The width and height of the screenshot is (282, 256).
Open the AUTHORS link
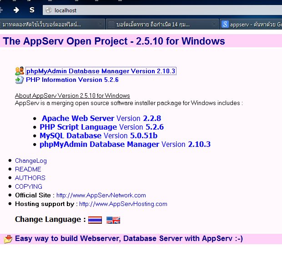pyautogui.click(x=30, y=178)
